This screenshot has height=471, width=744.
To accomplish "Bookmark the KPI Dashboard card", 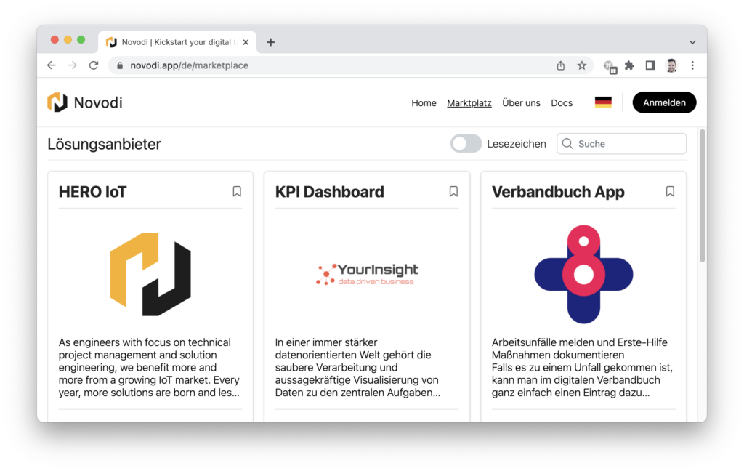I will [453, 191].
